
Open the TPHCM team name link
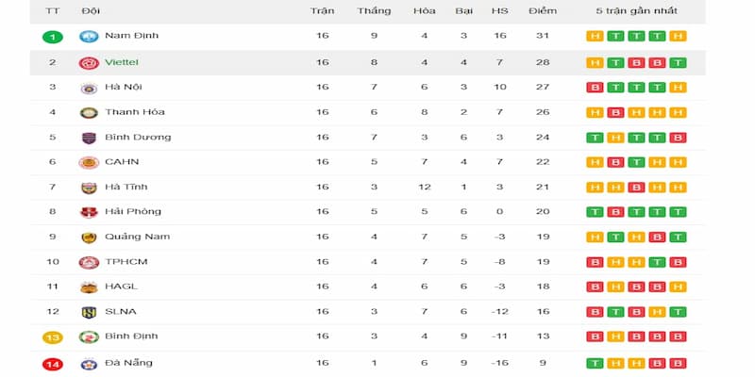pos(126,262)
